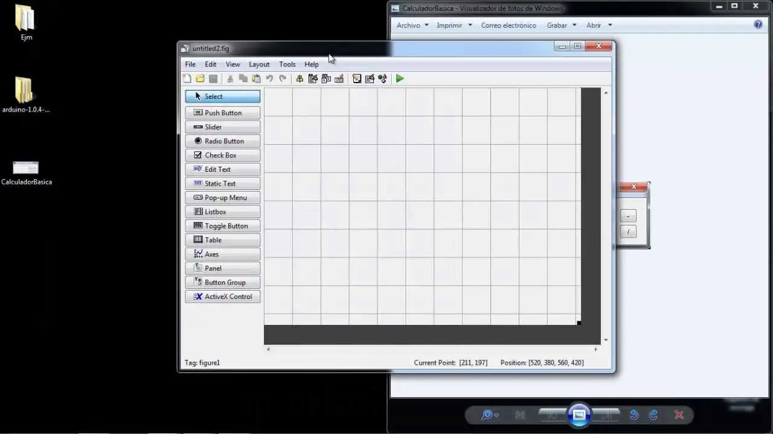This screenshot has height=434, width=773.
Task: Rotate photo clockwise in viewer
Action: pyautogui.click(x=653, y=415)
